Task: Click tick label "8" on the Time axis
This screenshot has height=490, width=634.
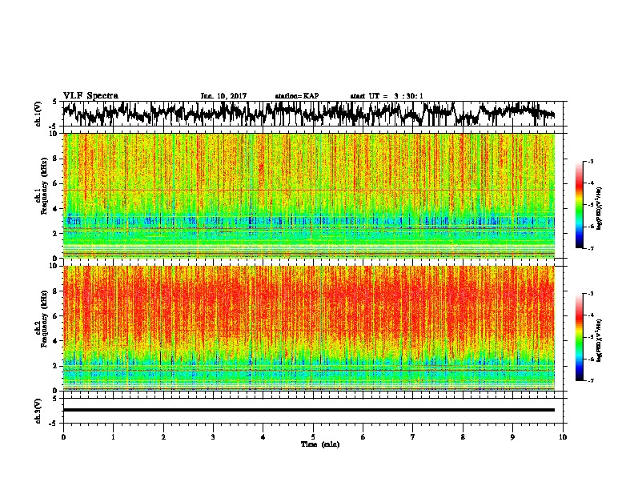Action: click(x=463, y=437)
